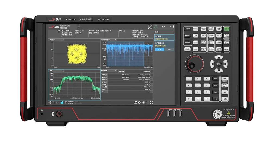Open the Windows start logo on the instrument screen

click(50, 102)
